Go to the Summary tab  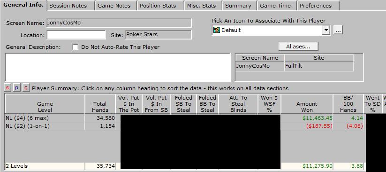(x=240, y=6)
